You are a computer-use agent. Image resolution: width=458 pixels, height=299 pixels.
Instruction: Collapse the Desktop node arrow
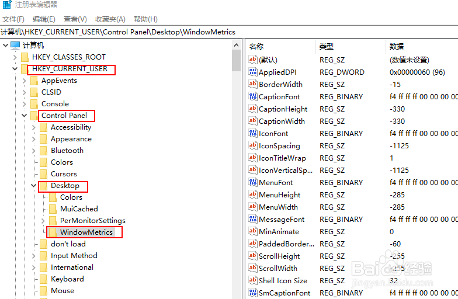pyautogui.click(x=34, y=186)
